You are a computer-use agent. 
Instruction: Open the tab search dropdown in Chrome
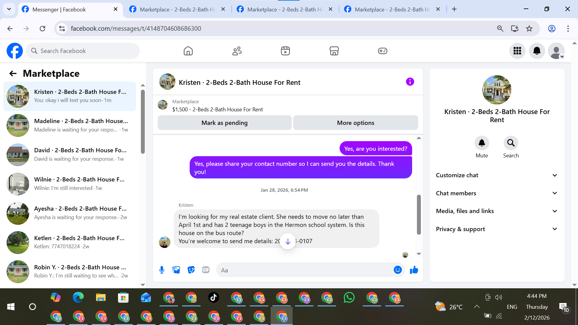click(x=9, y=9)
